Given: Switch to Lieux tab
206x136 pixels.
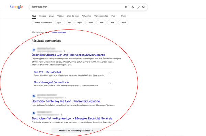Looking at the screenshot, I should pyautogui.click(x=51, y=16).
